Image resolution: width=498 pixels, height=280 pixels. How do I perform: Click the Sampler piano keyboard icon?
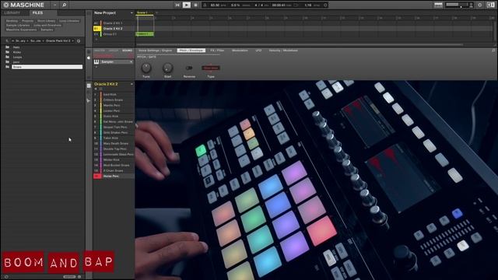pyautogui.click(x=96, y=62)
